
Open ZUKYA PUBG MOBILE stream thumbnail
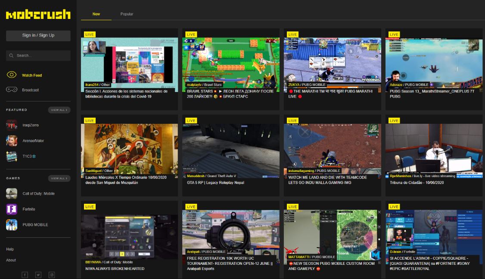point(333,65)
